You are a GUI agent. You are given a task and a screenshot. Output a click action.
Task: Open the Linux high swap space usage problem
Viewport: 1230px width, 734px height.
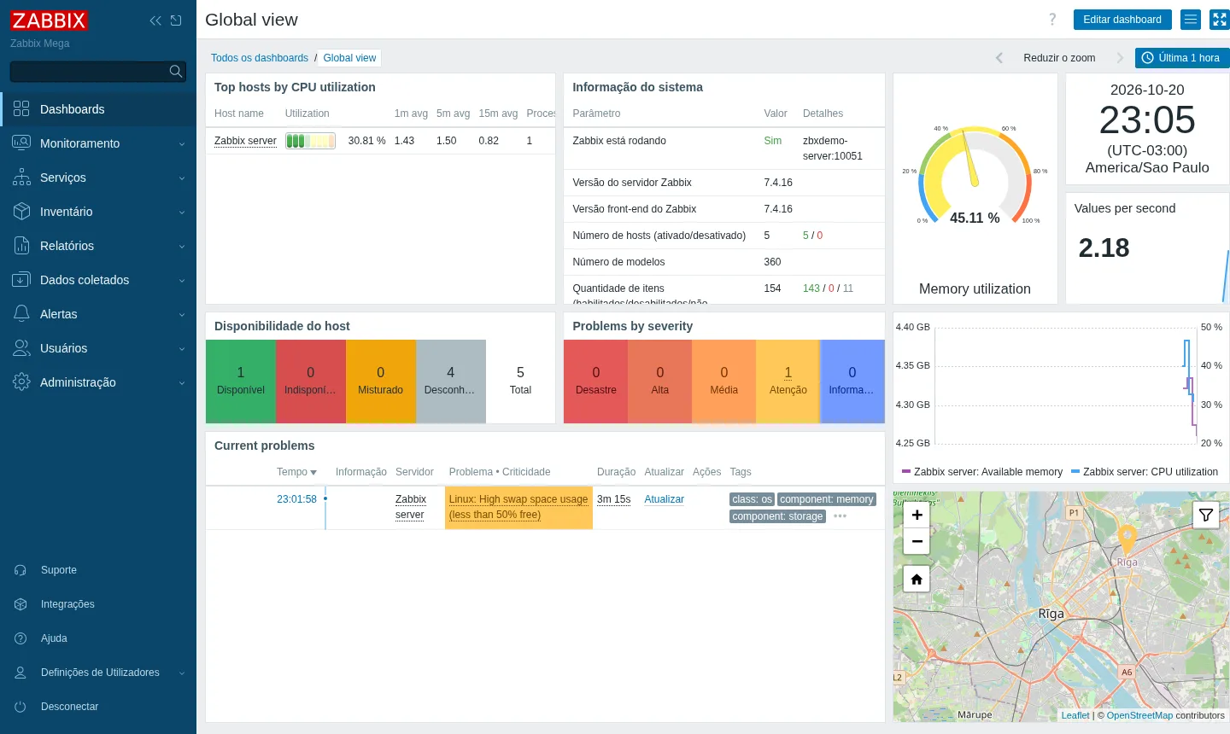pos(518,507)
